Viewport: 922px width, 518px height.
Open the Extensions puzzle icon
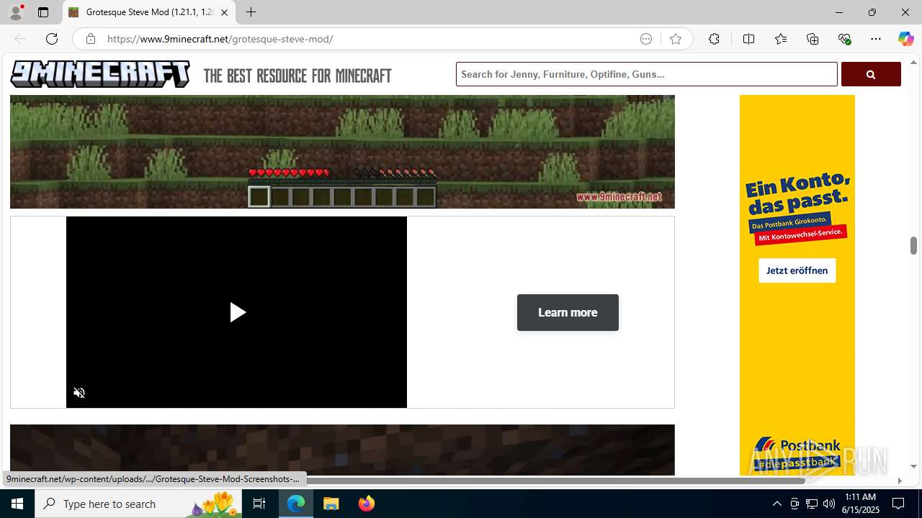tap(714, 39)
